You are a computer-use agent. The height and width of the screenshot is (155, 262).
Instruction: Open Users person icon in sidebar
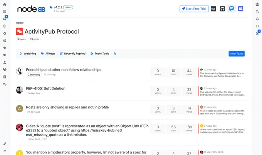tap(5, 62)
